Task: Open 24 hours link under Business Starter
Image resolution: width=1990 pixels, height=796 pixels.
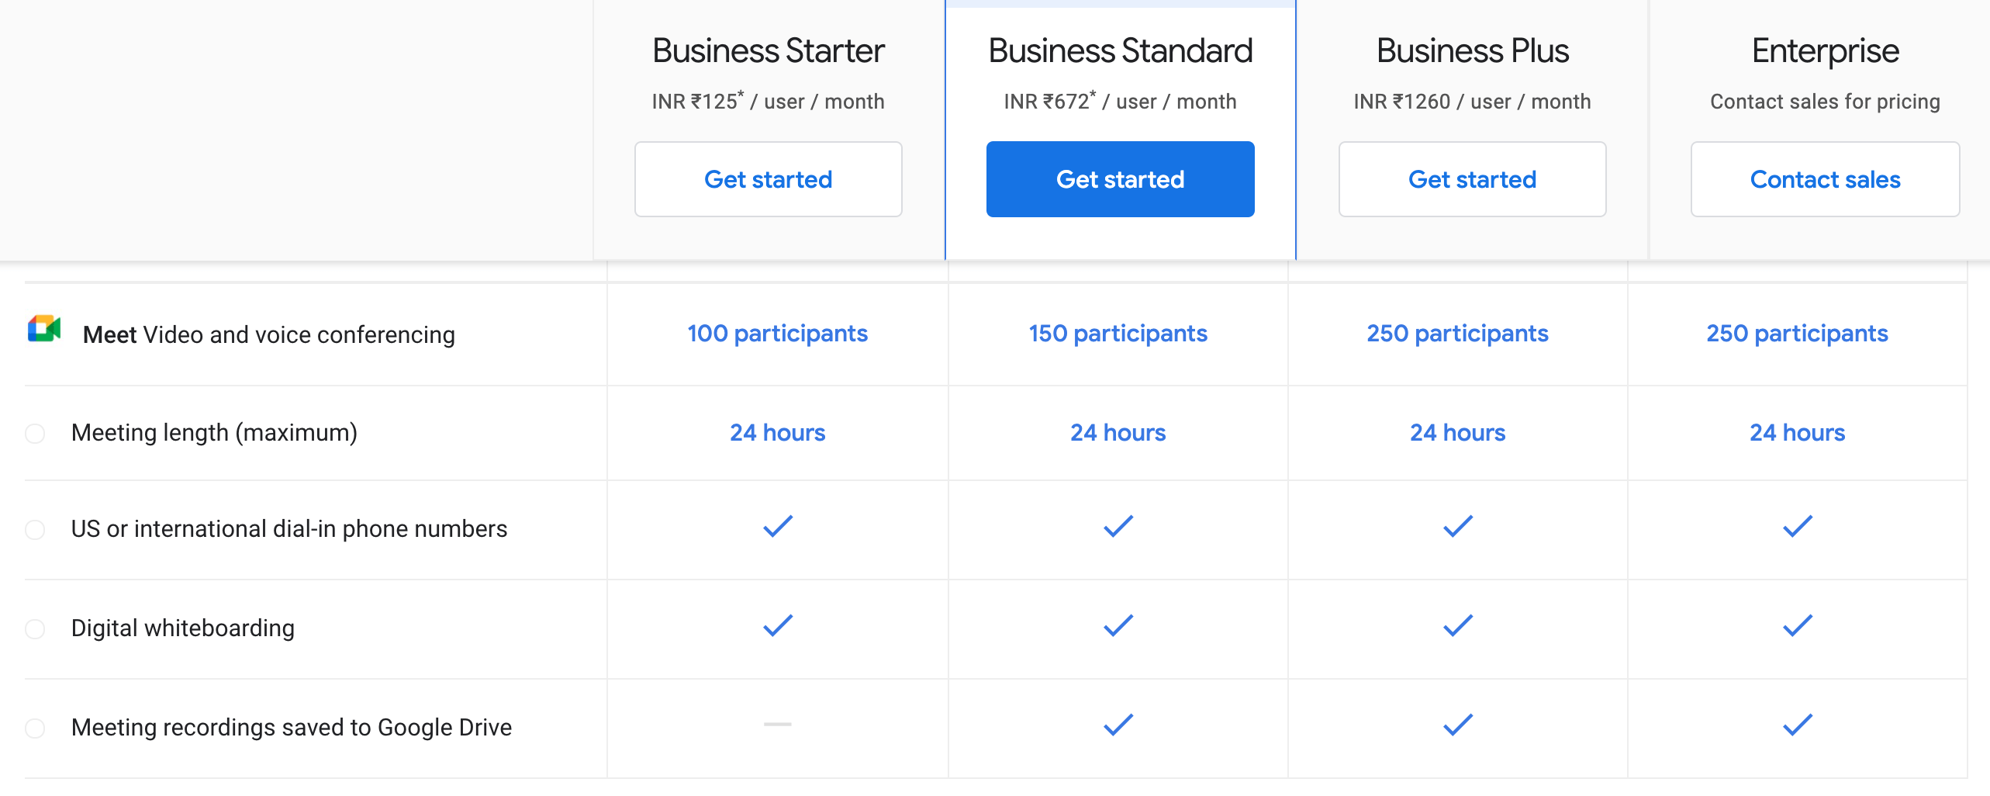Action: [x=777, y=432]
